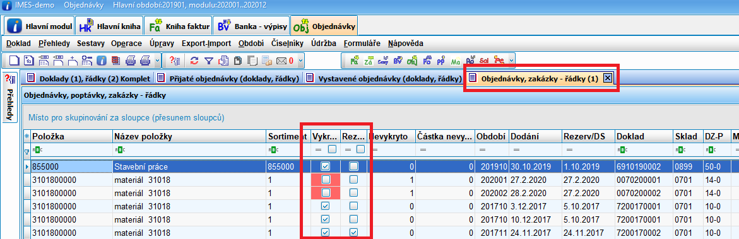Viewport: 739px width, 239px height.
Task: Open the Přehledy menu
Action: coord(54,44)
